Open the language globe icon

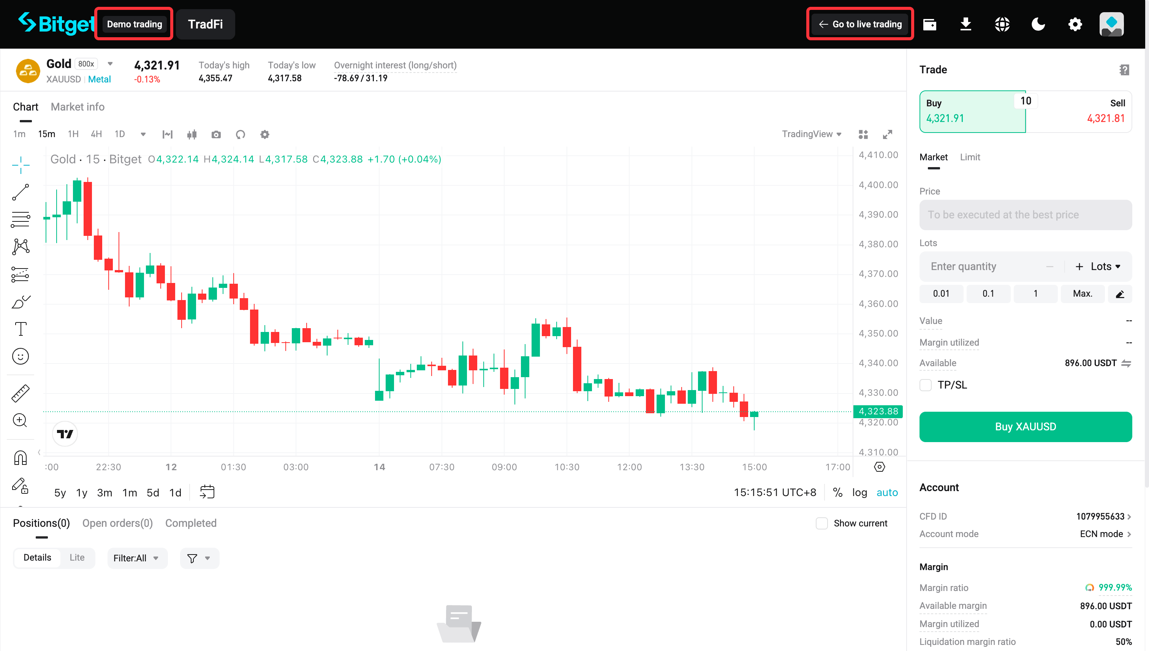tap(1002, 24)
